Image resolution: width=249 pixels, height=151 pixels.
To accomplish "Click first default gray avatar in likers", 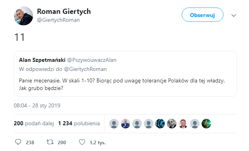I will point(114,124).
